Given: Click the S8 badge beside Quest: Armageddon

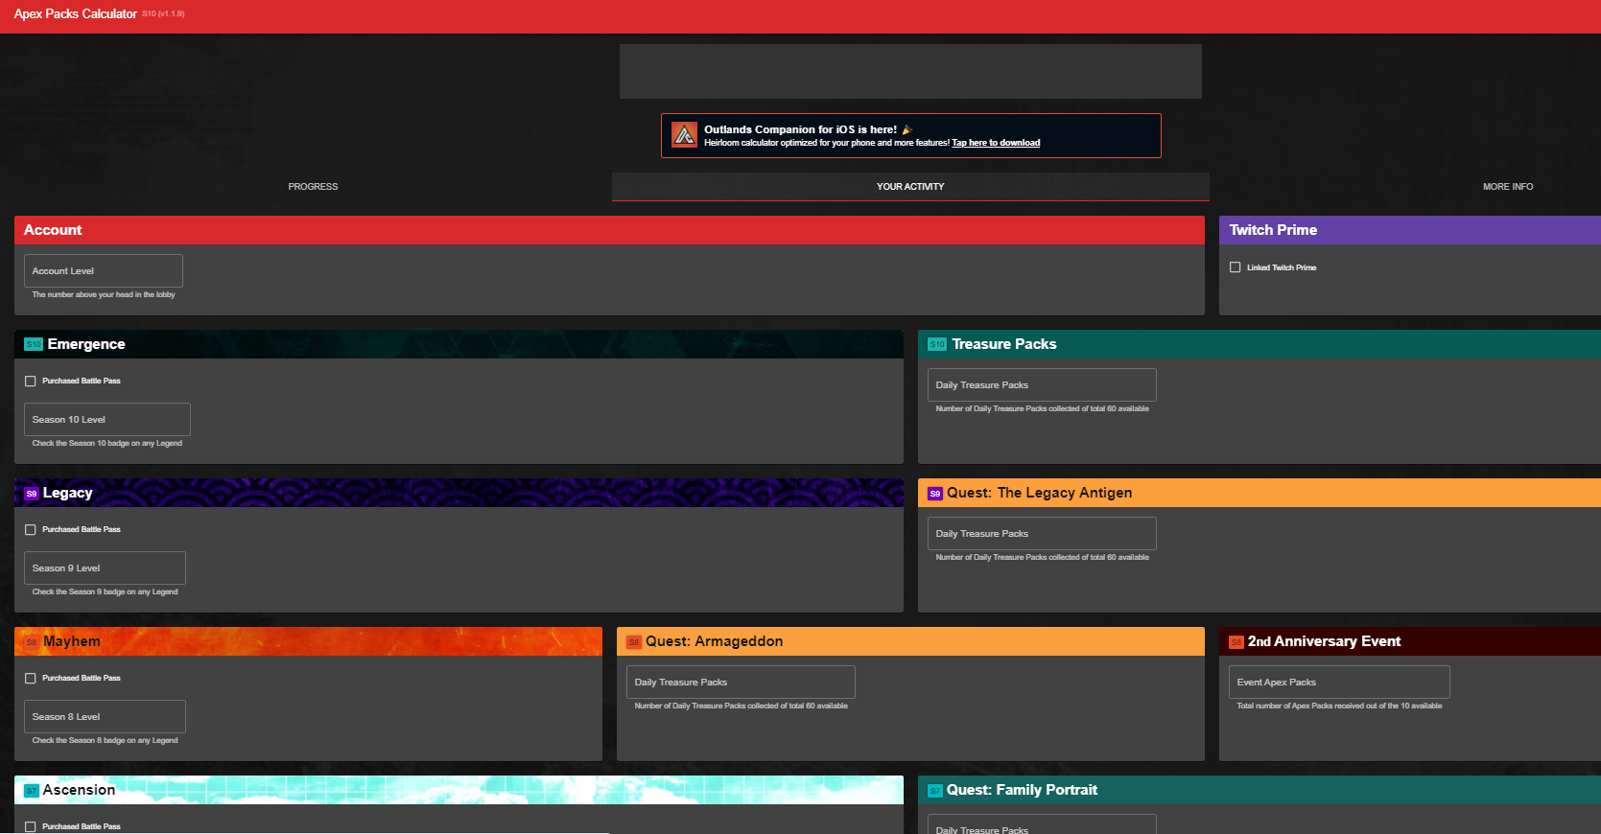Looking at the screenshot, I should pos(634,642).
